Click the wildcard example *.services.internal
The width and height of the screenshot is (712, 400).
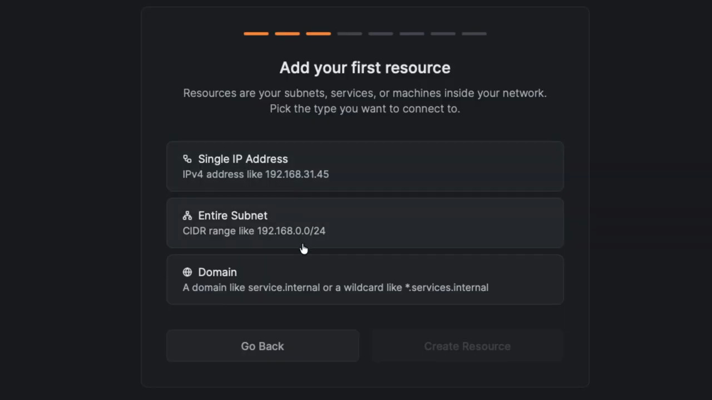click(x=446, y=287)
